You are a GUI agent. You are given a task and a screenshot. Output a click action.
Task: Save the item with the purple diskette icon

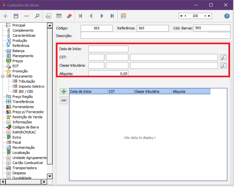click(x=16, y=16)
